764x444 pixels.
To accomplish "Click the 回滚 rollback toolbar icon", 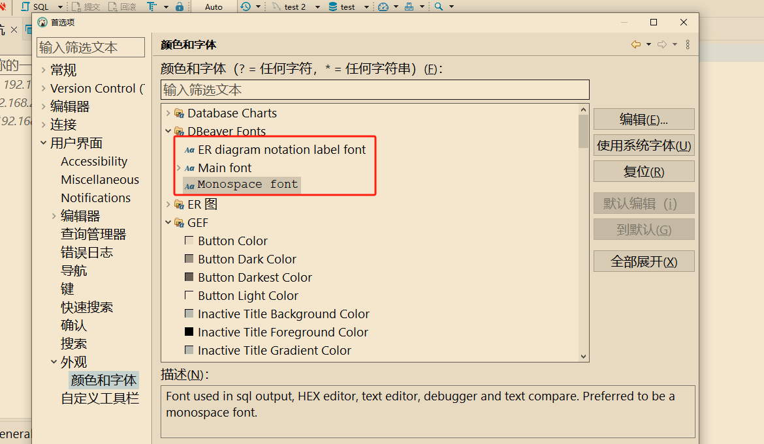I will [122, 7].
